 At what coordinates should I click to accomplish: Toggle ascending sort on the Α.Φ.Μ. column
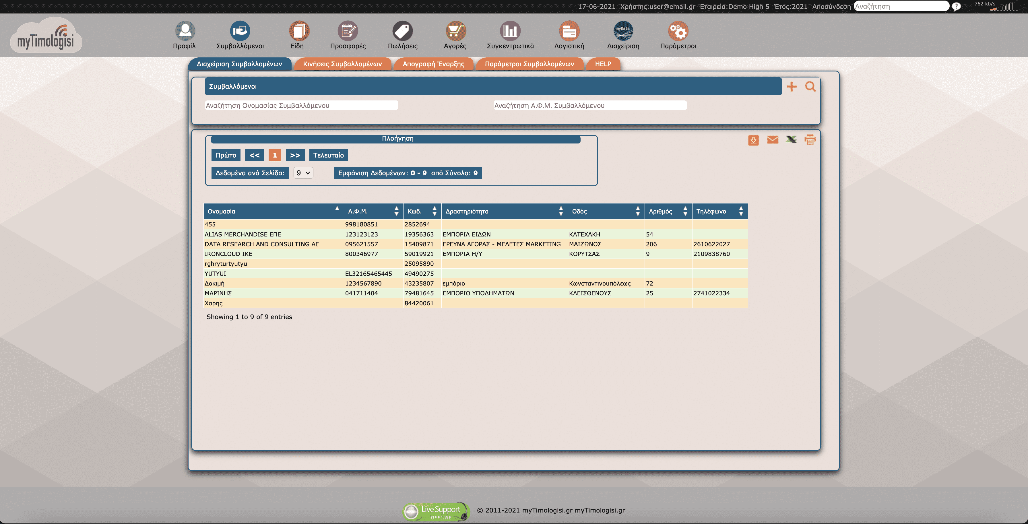click(396, 208)
